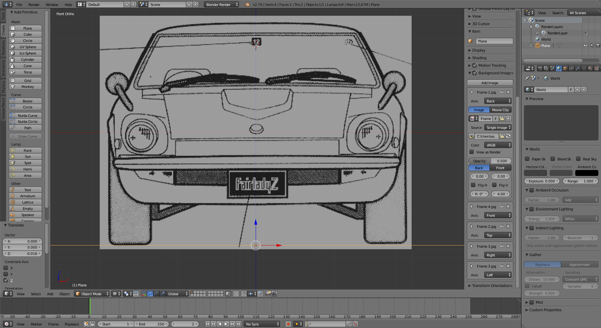
Task: Toggle Plane visibility eye in outliner
Action: 586,45
